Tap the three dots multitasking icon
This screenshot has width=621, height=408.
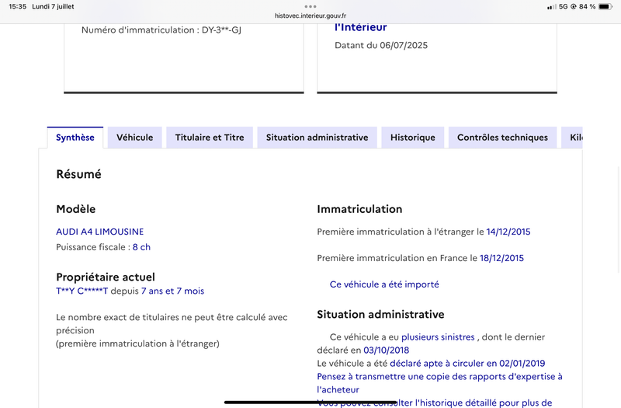point(310,6)
